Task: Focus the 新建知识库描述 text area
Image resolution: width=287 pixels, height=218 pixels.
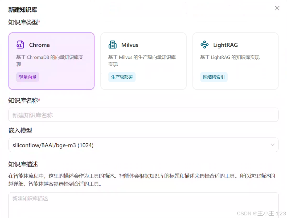Action: (143, 205)
